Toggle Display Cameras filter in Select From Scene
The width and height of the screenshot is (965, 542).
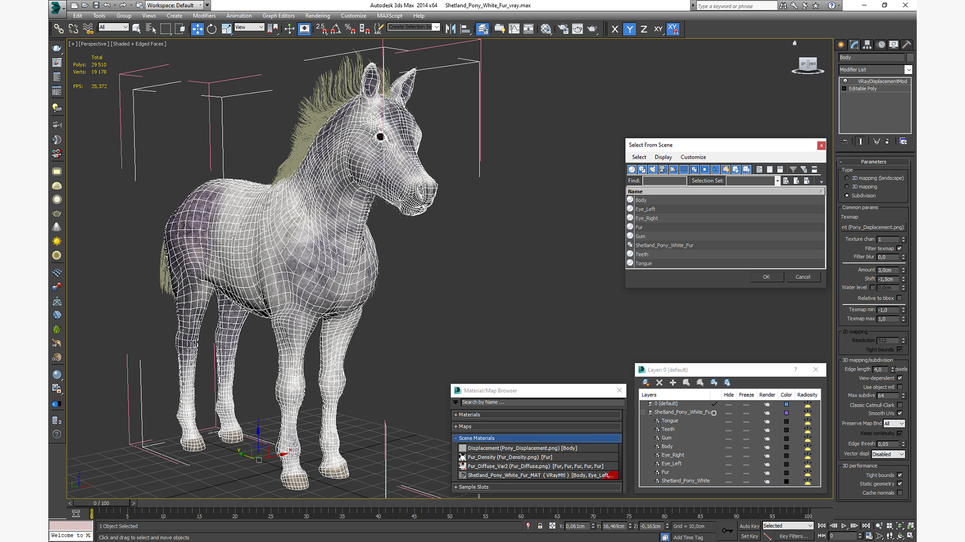point(663,170)
